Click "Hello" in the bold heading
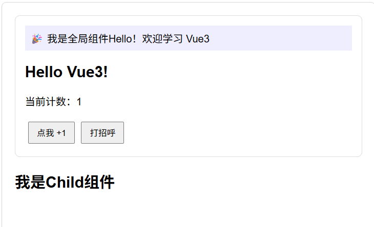This screenshot has height=227, width=374. [44, 72]
